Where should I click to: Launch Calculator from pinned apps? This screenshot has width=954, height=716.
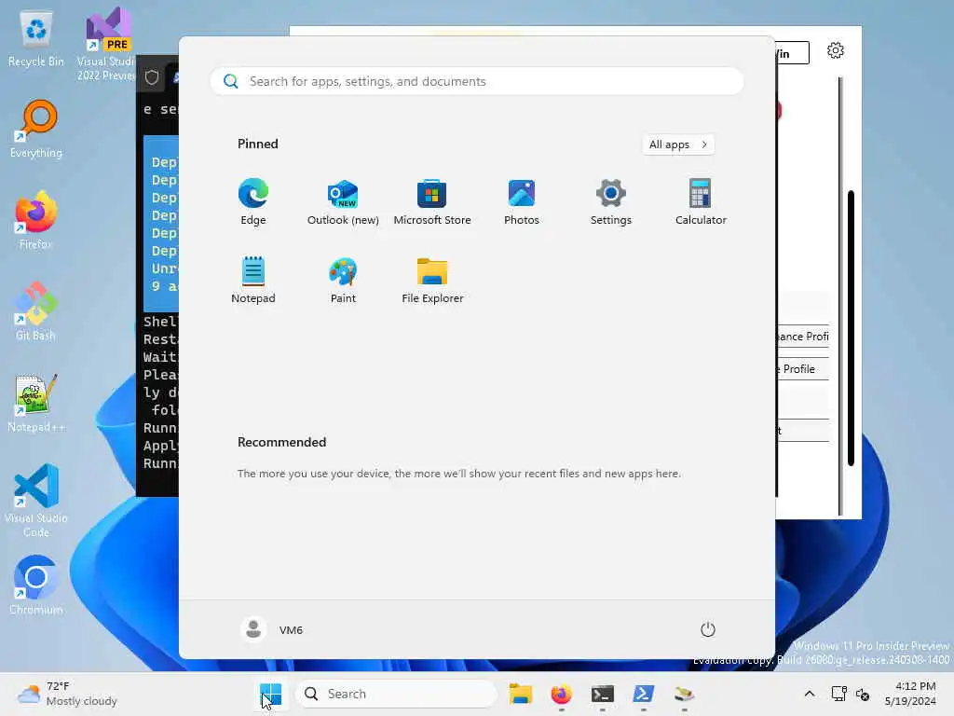[701, 202]
